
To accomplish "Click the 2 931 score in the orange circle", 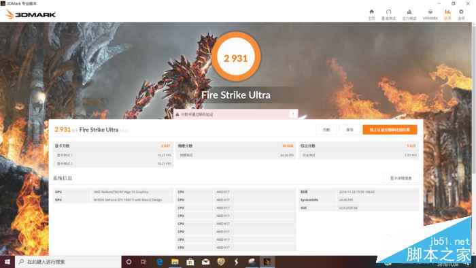I will [236, 58].
